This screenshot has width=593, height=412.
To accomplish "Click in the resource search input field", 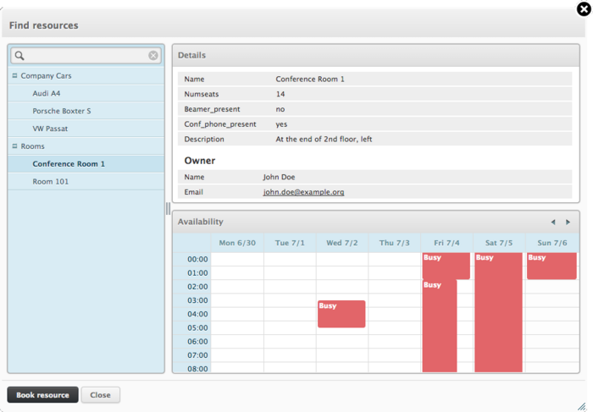I will (x=85, y=56).
